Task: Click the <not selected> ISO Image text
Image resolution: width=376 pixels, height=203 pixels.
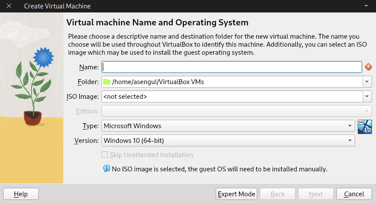Action: pyautogui.click(x=125, y=97)
